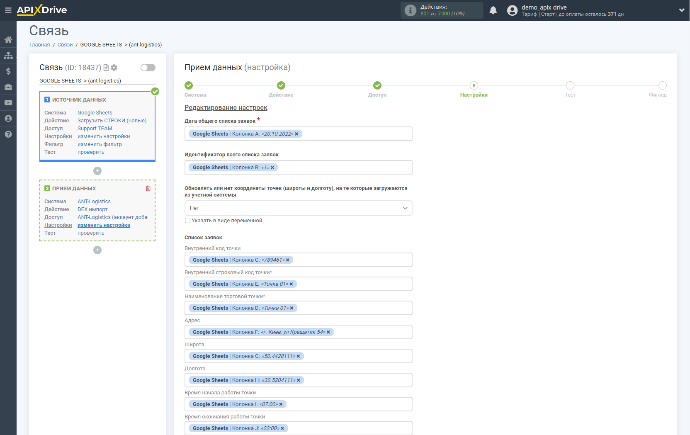Toggle the connection enable switch
This screenshot has height=435, width=690.
[x=148, y=68]
